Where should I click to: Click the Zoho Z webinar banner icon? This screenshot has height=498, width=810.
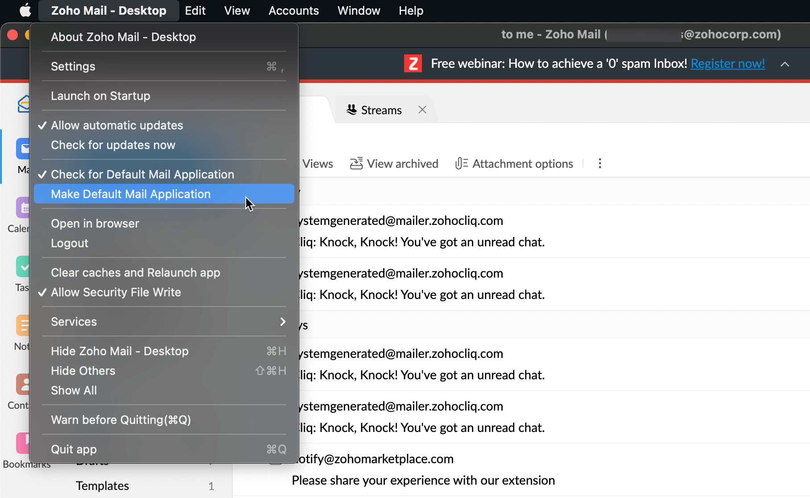coord(413,63)
